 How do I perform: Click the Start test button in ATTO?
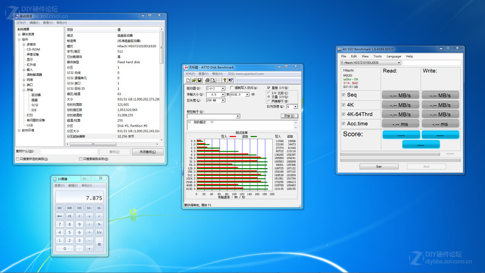[289, 116]
